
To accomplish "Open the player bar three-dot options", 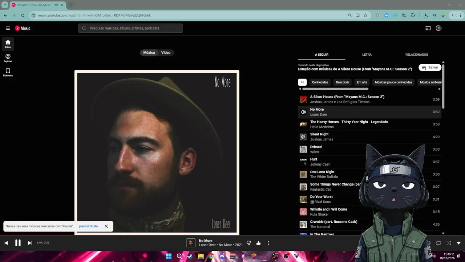I will pos(268,243).
